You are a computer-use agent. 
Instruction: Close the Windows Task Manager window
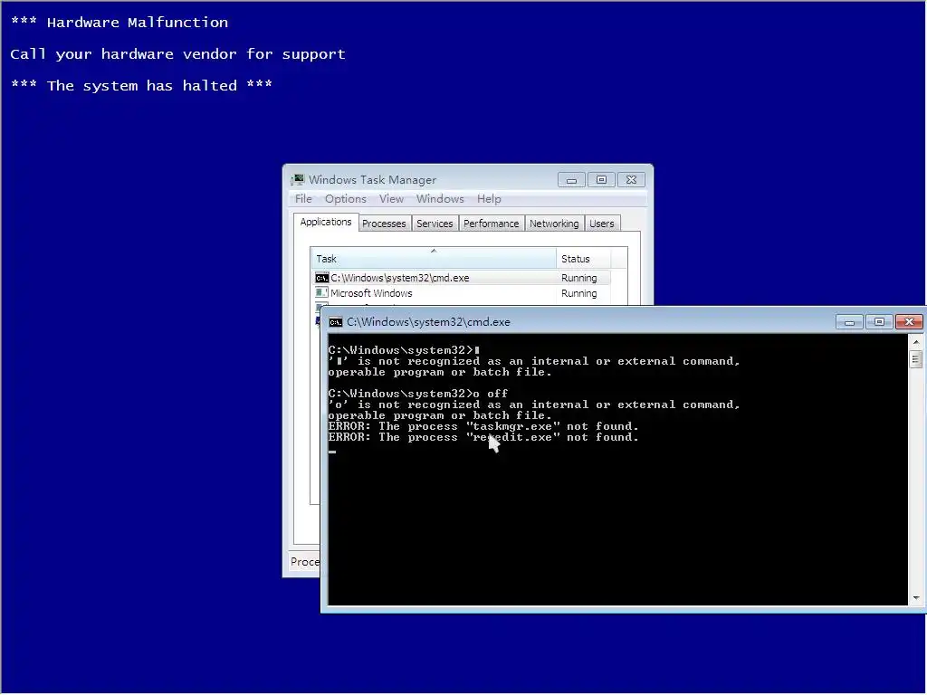(631, 180)
